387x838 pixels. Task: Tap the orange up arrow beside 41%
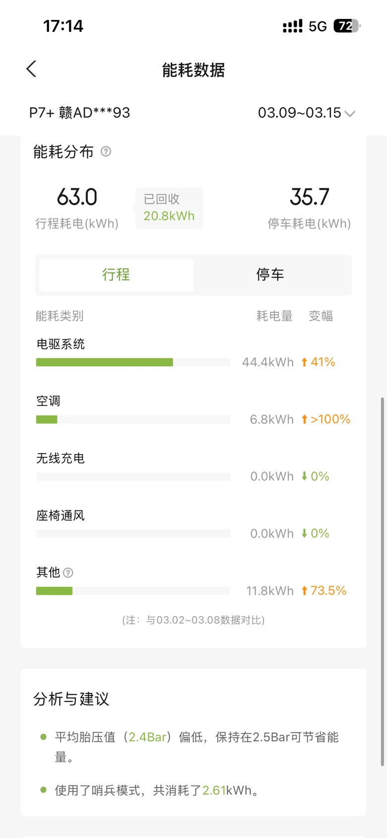pyautogui.click(x=304, y=362)
